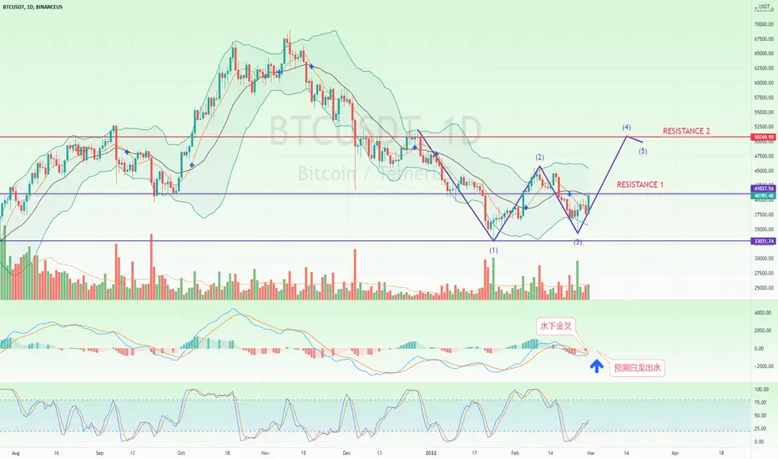The image size is (778, 459).
Task: Click the 57500.00 price axis label
Action: [x=764, y=98]
